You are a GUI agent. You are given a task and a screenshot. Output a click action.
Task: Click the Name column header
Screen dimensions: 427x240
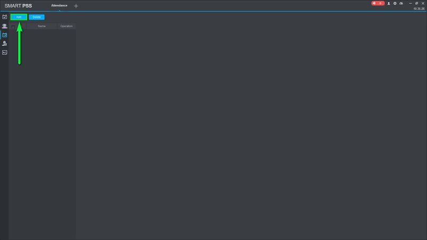click(42, 26)
